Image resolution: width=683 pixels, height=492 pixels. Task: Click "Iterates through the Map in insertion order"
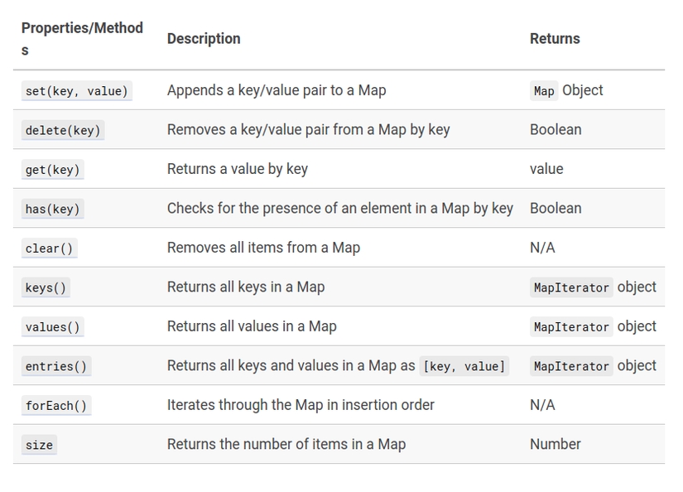click(x=301, y=405)
